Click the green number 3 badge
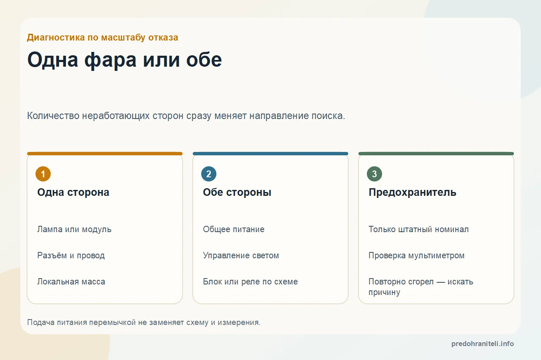541x360 pixels. coord(374,174)
